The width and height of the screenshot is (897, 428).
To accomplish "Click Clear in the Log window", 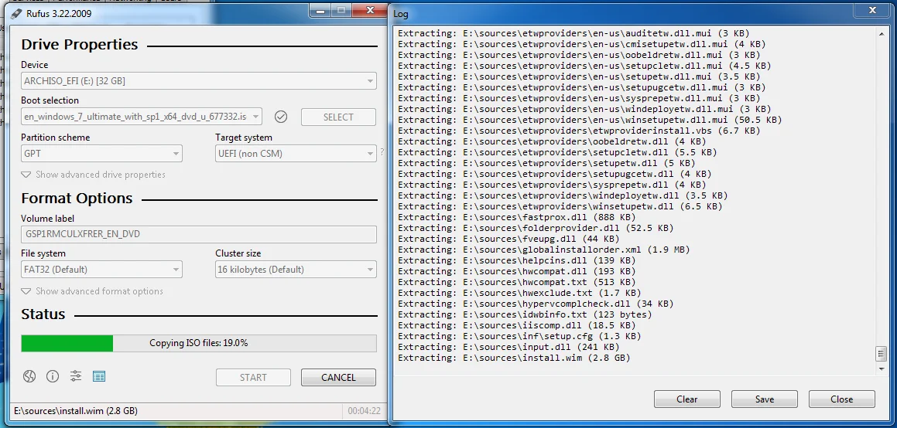I will click(686, 399).
